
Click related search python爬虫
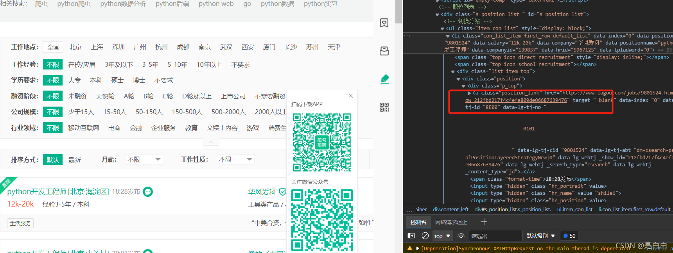[x=74, y=4]
